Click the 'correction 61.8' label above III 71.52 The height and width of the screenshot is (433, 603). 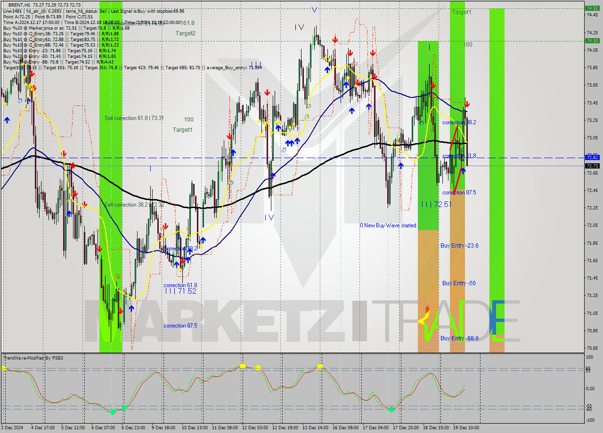180,285
